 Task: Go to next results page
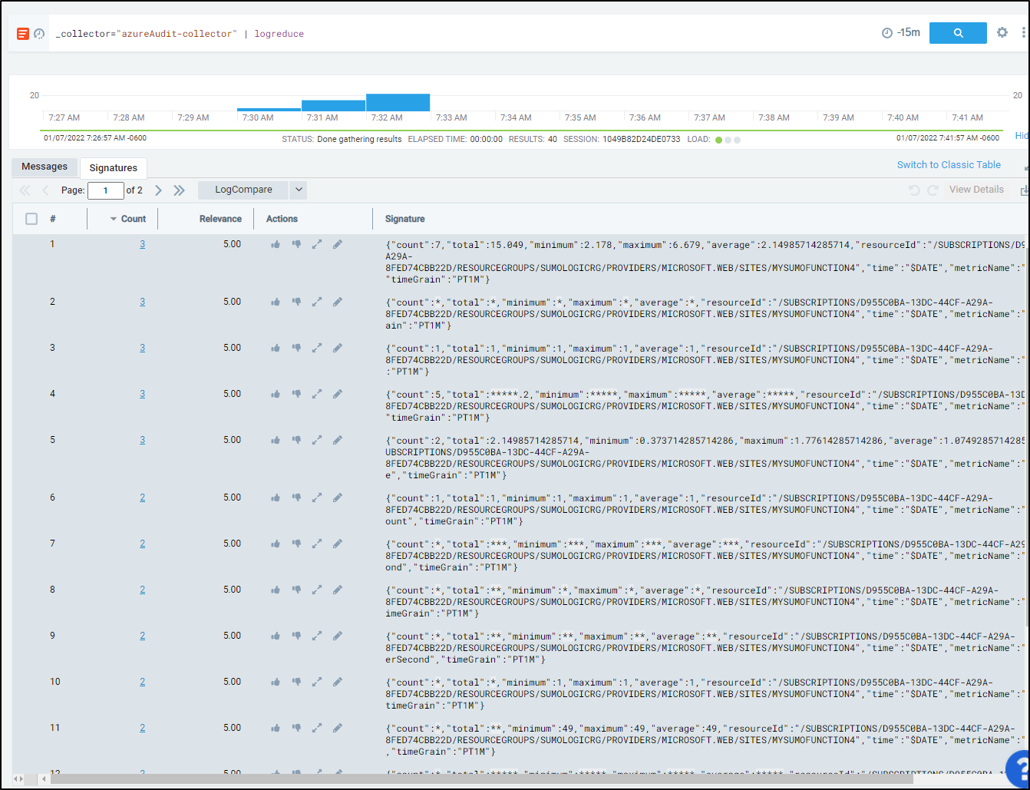(x=158, y=190)
